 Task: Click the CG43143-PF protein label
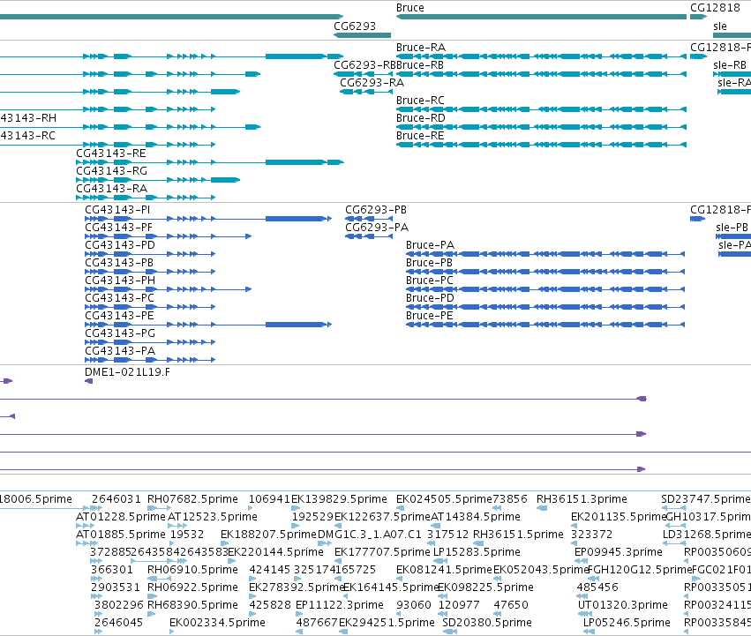click(x=119, y=228)
